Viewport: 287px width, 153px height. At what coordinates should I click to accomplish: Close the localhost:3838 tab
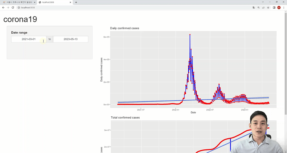click(x=71, y=2)
